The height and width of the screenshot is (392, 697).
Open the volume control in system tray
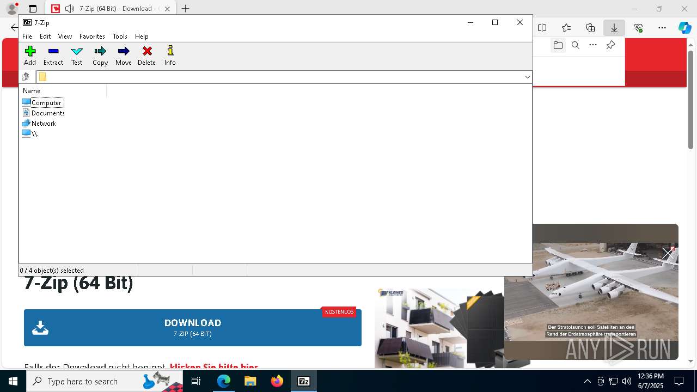(x=627, y=381)
